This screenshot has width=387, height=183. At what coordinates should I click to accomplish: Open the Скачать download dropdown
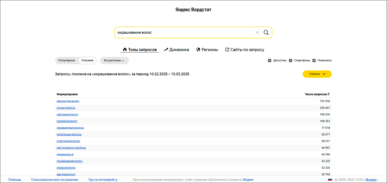317,74
